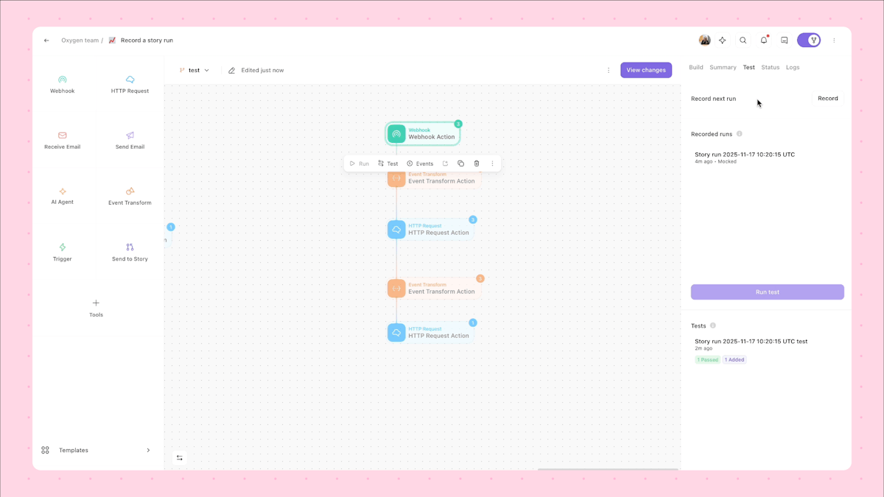Open the AI sparkle assistant icon
This screenshot has height=497, width=884.
point(723,40)
